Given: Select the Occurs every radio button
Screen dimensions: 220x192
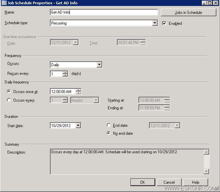Looking at the screenshot, I should (x=9, y=100).
